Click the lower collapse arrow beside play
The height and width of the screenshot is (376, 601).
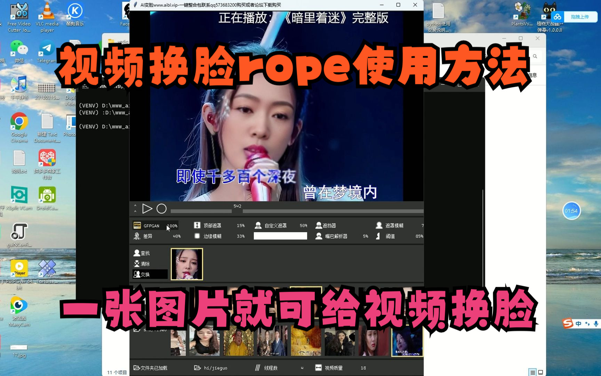[135, 211]
